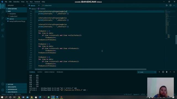Viewport: 177px width, 99px height.
Task: Open the Go menu
Action: pyautogui.click(x=27, y=2)
